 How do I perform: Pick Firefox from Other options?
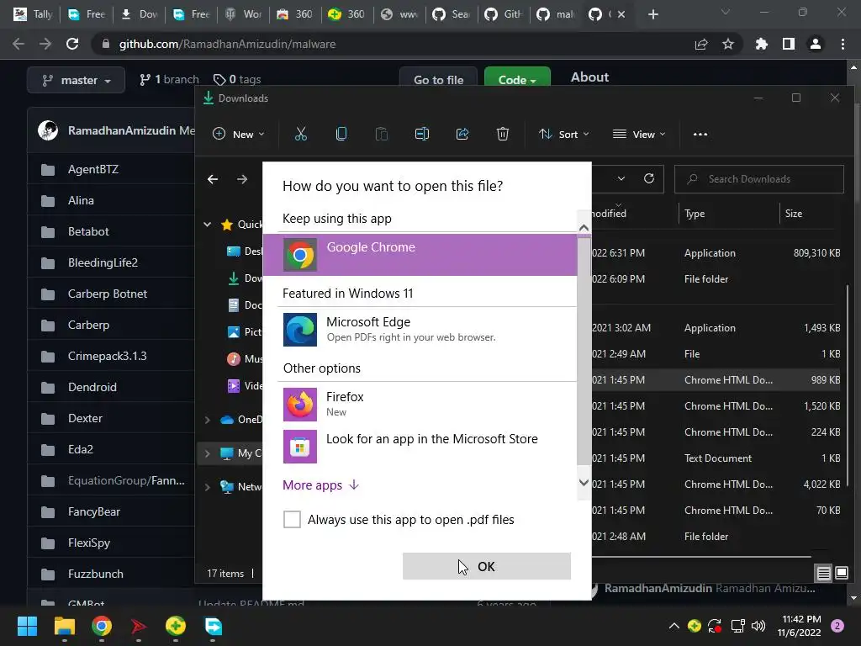coord(420,405)
